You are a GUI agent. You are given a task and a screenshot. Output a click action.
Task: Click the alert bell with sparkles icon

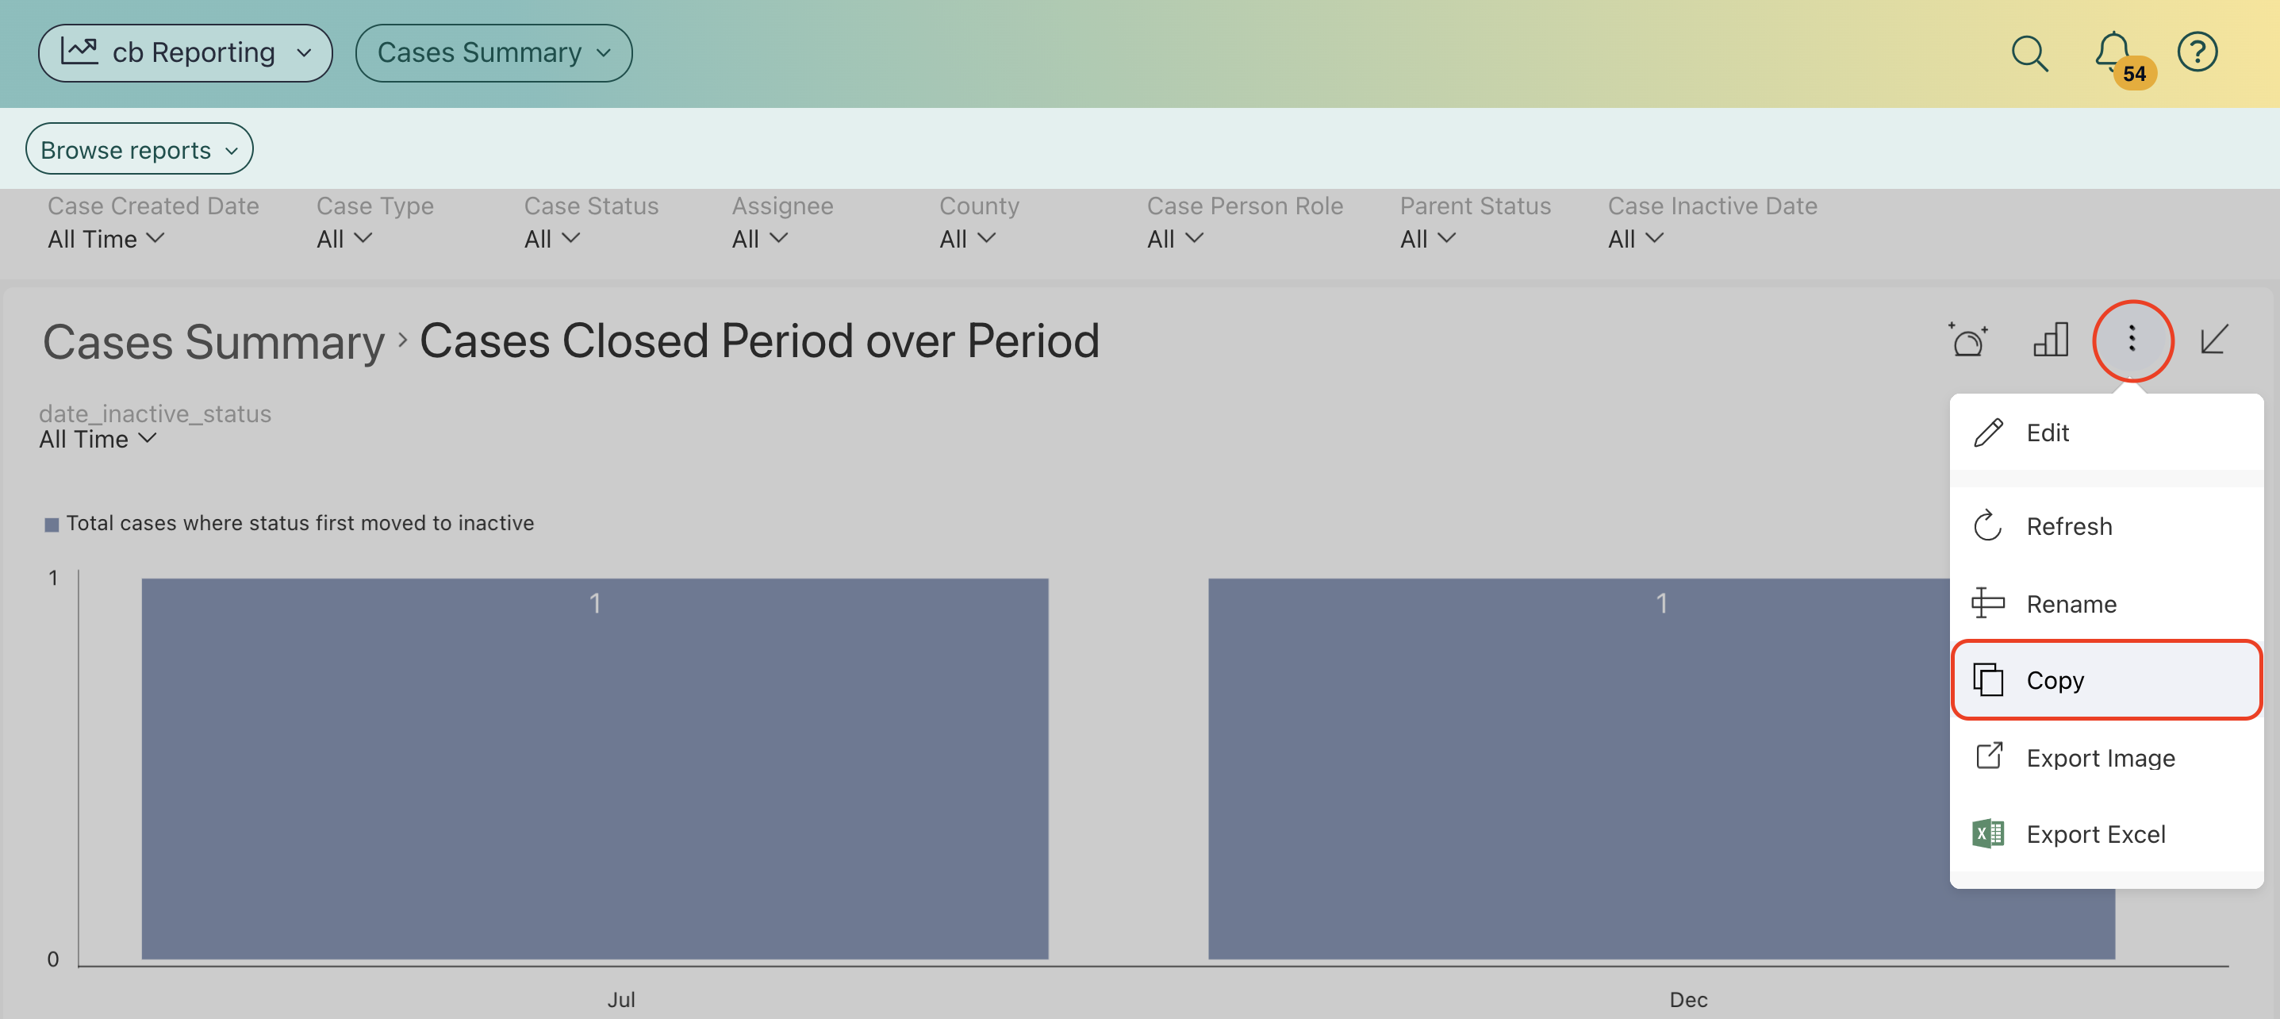coord(1967,340)
